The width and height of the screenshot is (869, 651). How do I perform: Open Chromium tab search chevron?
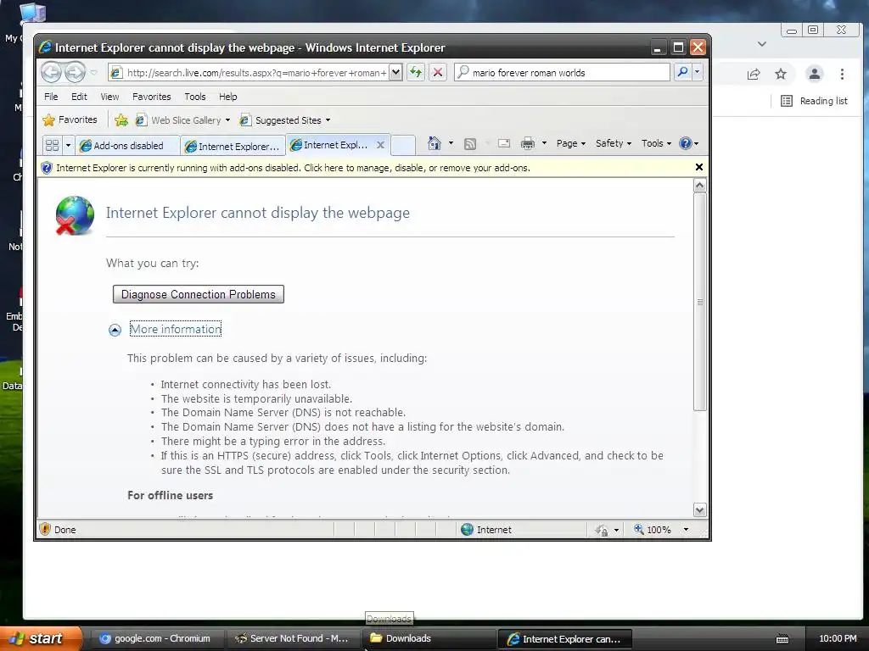click(762, 44)
